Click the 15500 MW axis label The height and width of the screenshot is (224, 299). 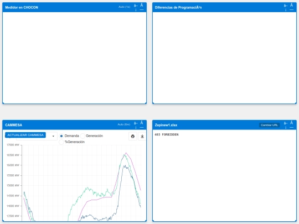tap(13, 175)
